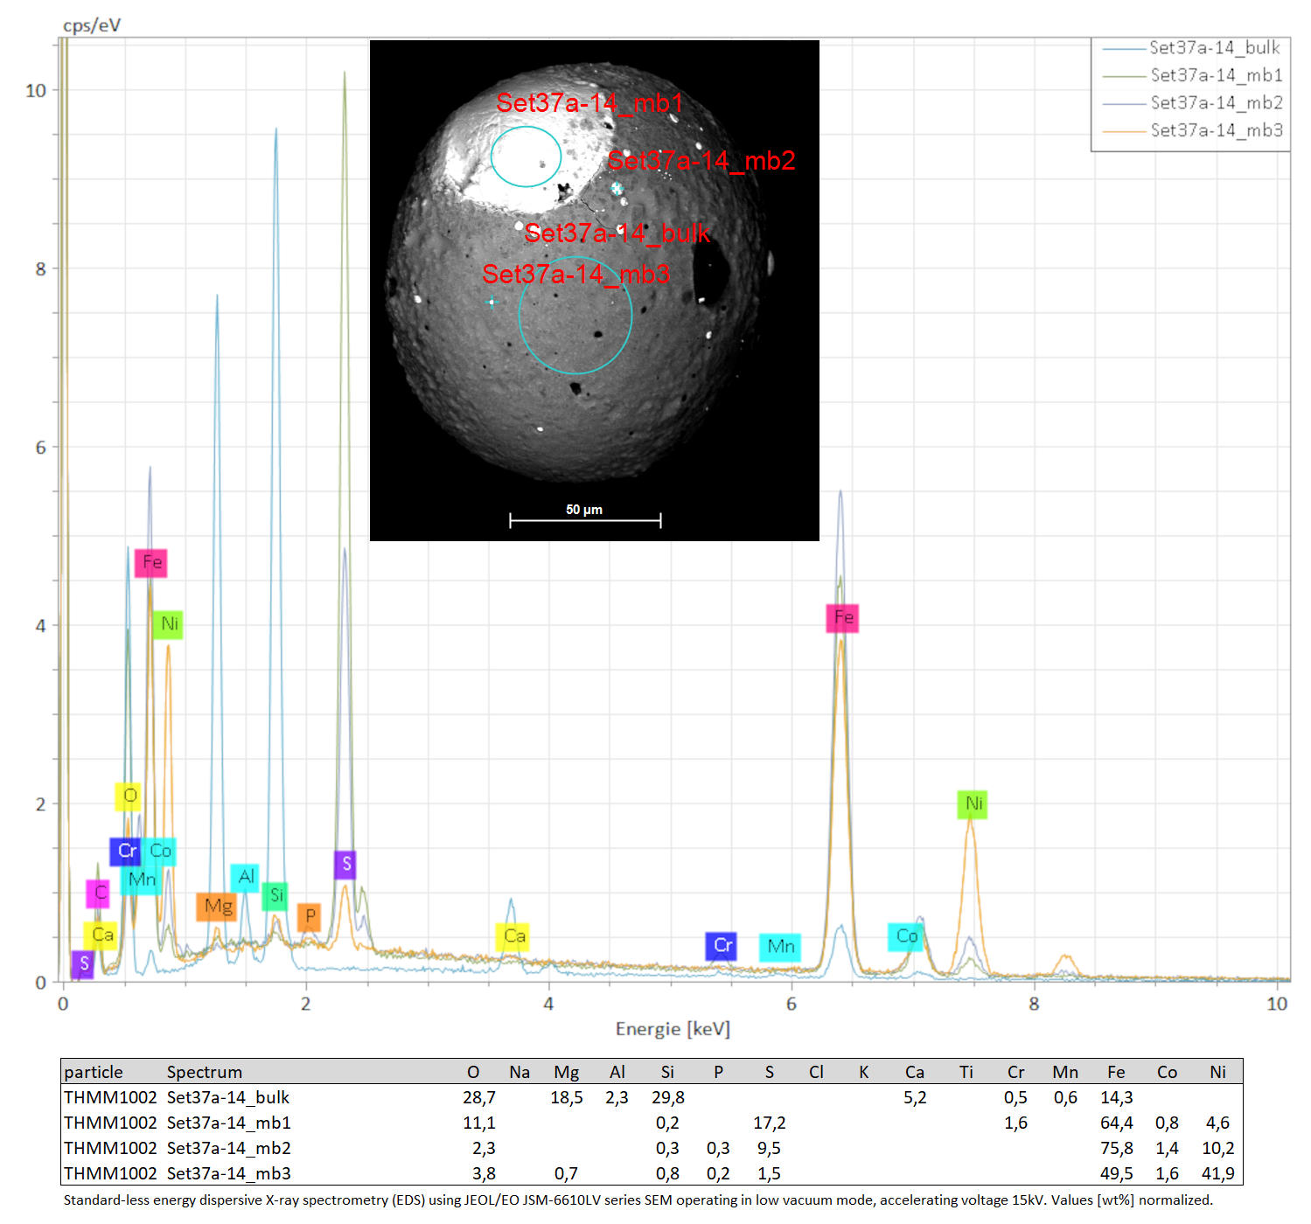Click the cyan Mn tag near 5.9 keV
This screenshot has width=1311, height=1224.
780,947
